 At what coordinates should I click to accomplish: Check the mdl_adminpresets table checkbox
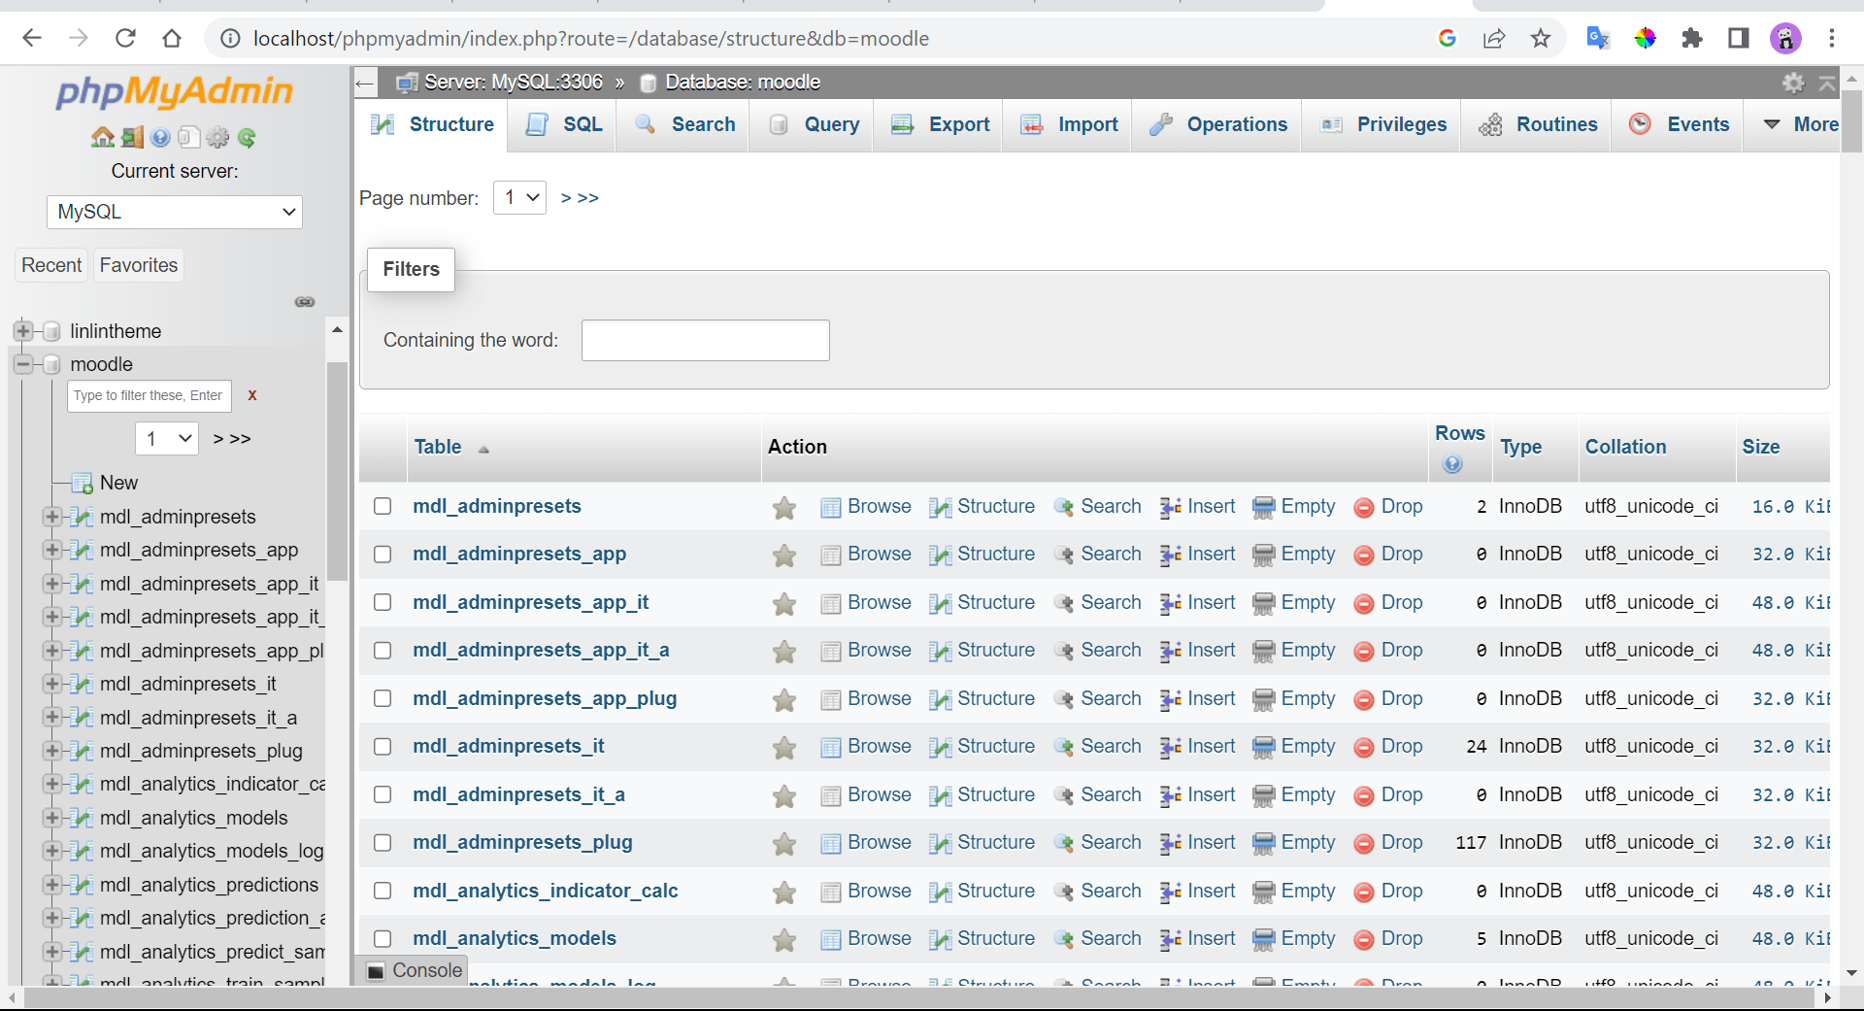(x=383, y=506)
